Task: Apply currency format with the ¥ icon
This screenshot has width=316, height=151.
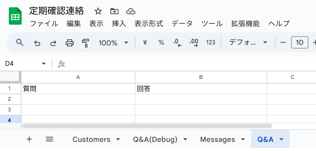Action: coord(145,43)
